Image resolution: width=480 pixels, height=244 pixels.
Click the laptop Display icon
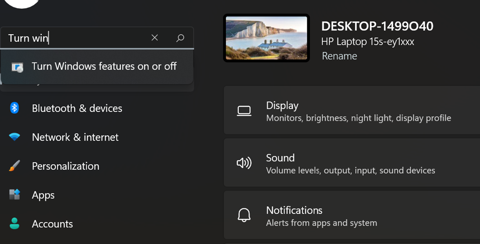tap(244, 111)
